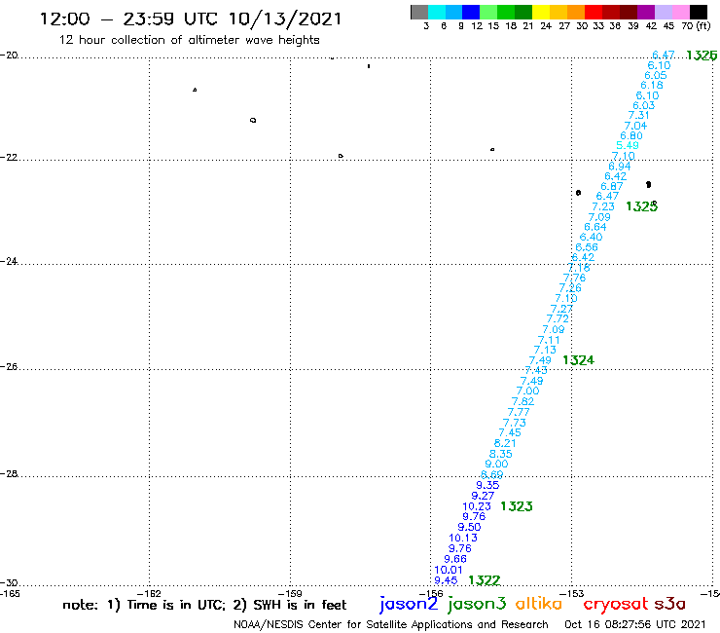Image resolution: width=720 pixels, height=633 pixels.
Task: Select the pink swatch in the color legend
Action: coord(681,12)
